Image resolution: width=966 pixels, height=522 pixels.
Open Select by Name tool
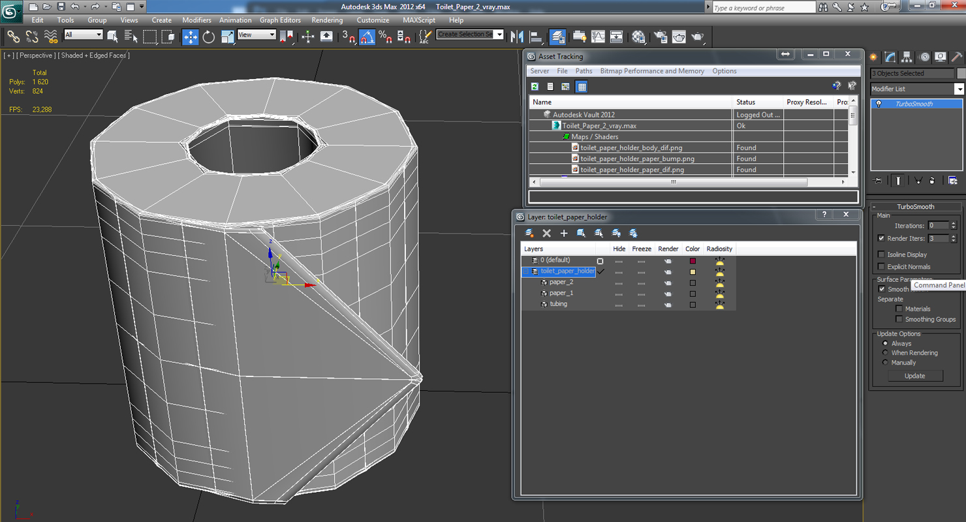[131, 37]
